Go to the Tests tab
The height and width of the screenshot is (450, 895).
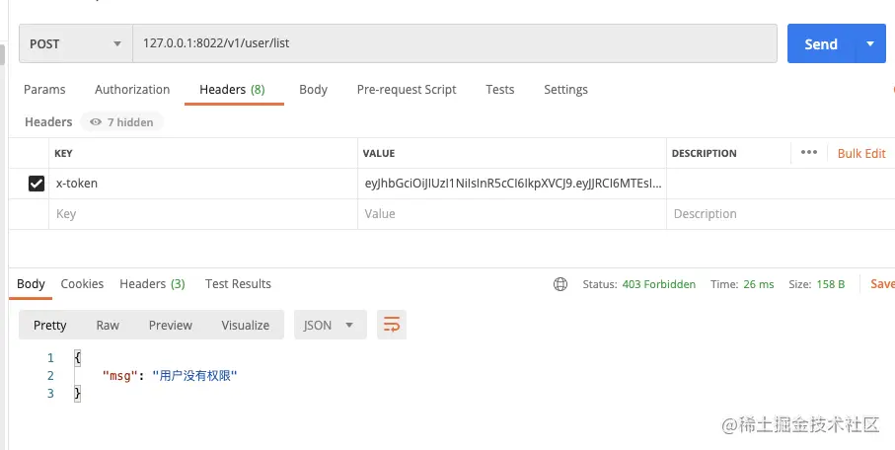(500, 90)
